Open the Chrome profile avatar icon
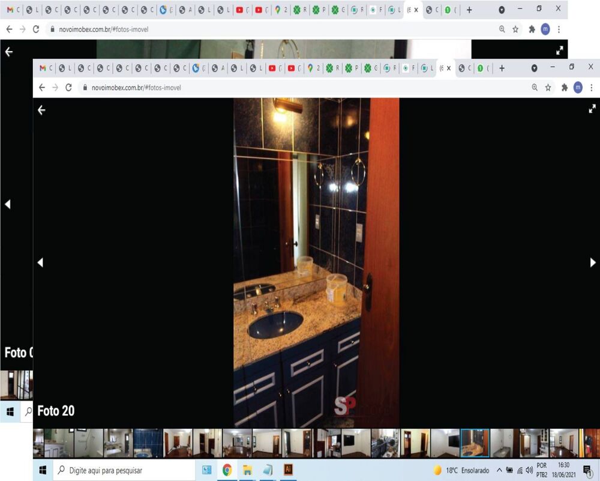Viewport: 600px width, 481px height. pos(578,88)
